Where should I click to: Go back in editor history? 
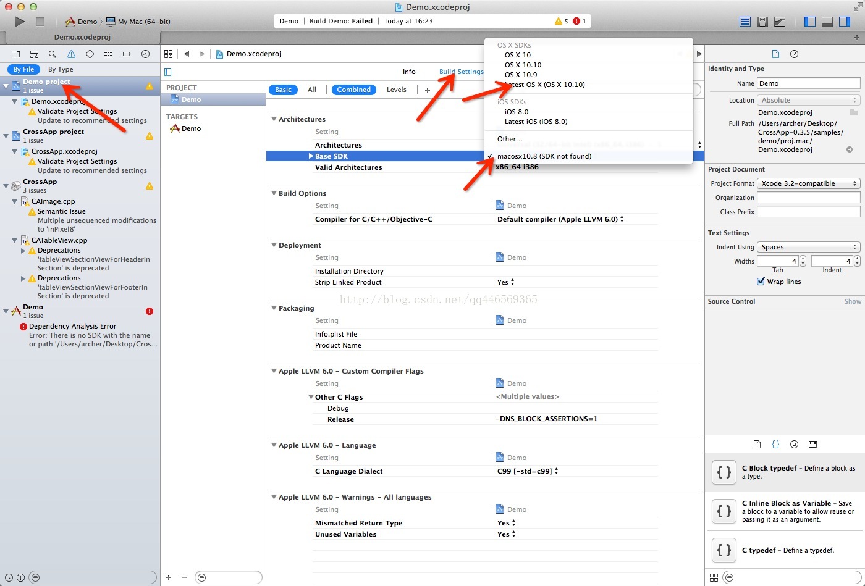click(x=187, y=54)
